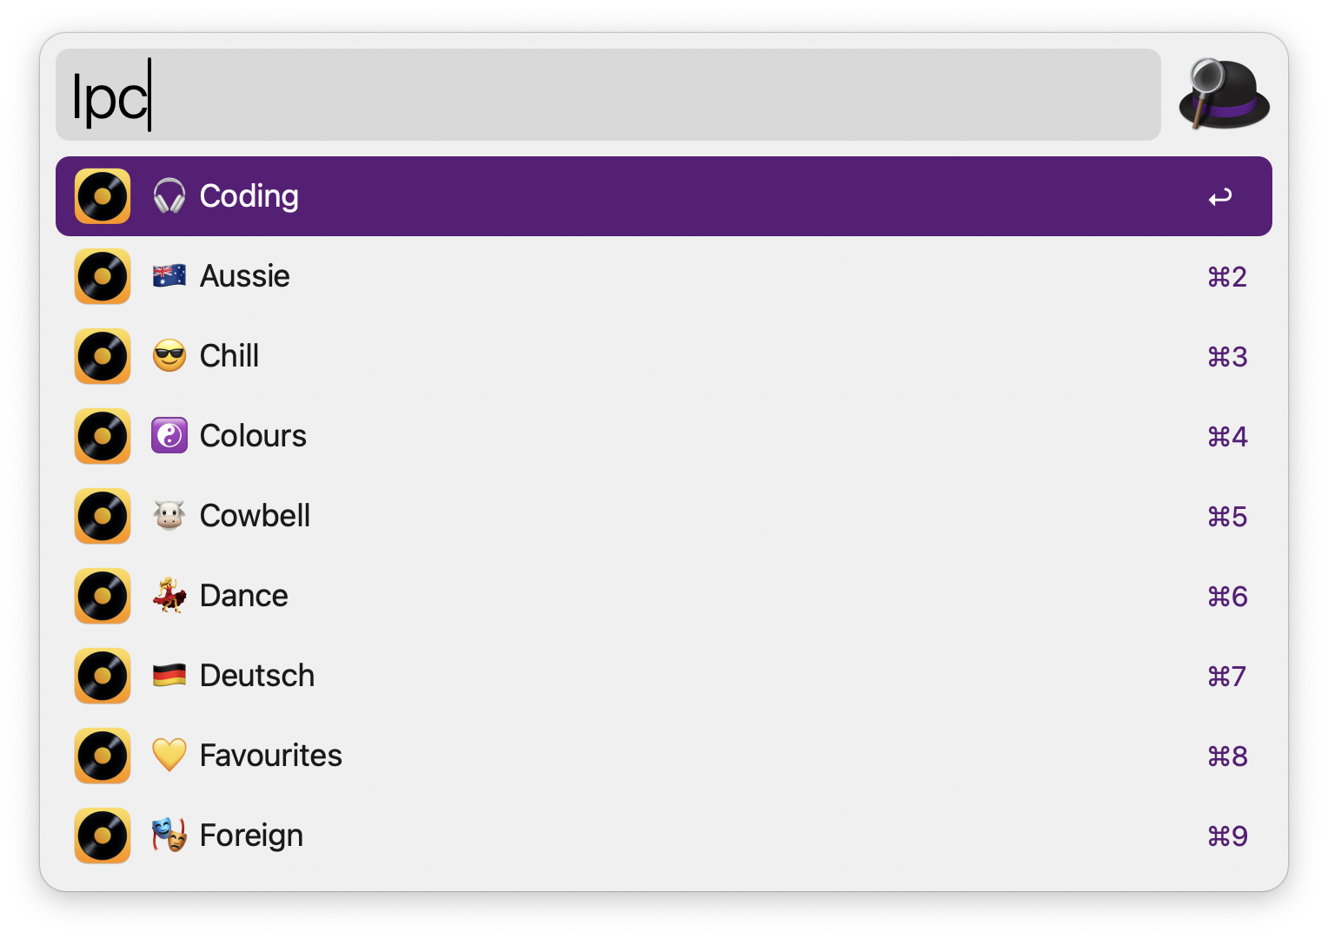Click the German flag icon
1328x938 pixels.
[x=169, y=676]
